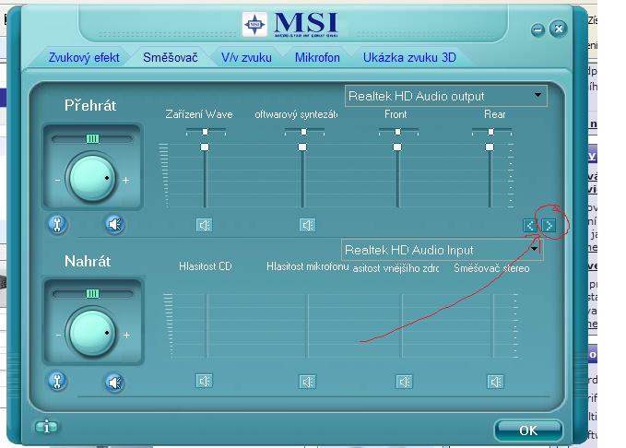Switch to the Směšovač tab
This screenshot has width=626, height=448.
point(170,57)
